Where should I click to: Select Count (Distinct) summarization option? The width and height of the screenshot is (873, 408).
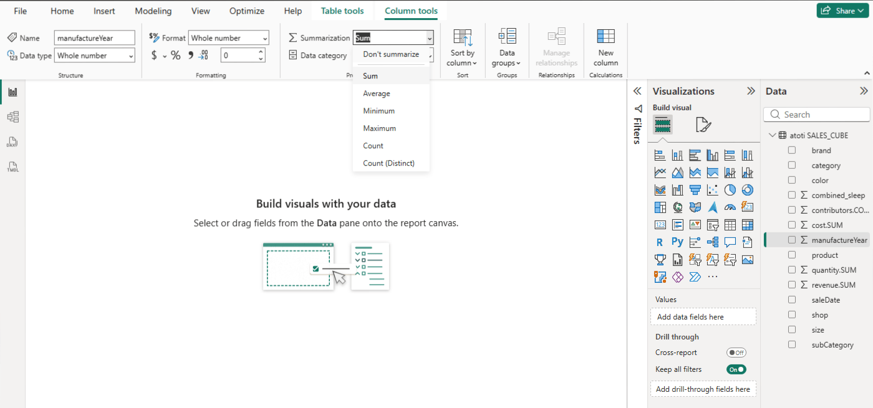point(388,163)
